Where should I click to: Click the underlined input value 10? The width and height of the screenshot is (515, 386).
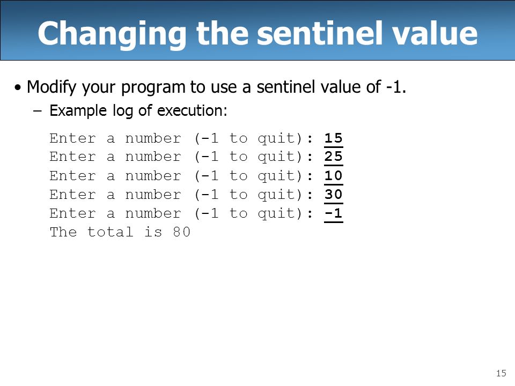[x=333, y=176]
